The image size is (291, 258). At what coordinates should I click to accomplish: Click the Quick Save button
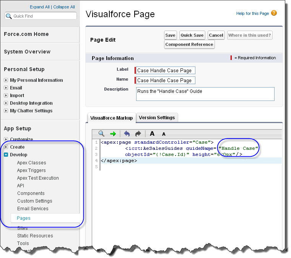click(192, 35)
